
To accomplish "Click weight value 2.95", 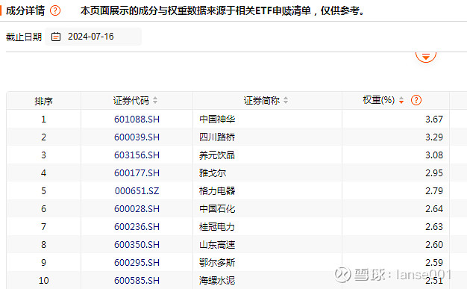I will pos(434,173).
